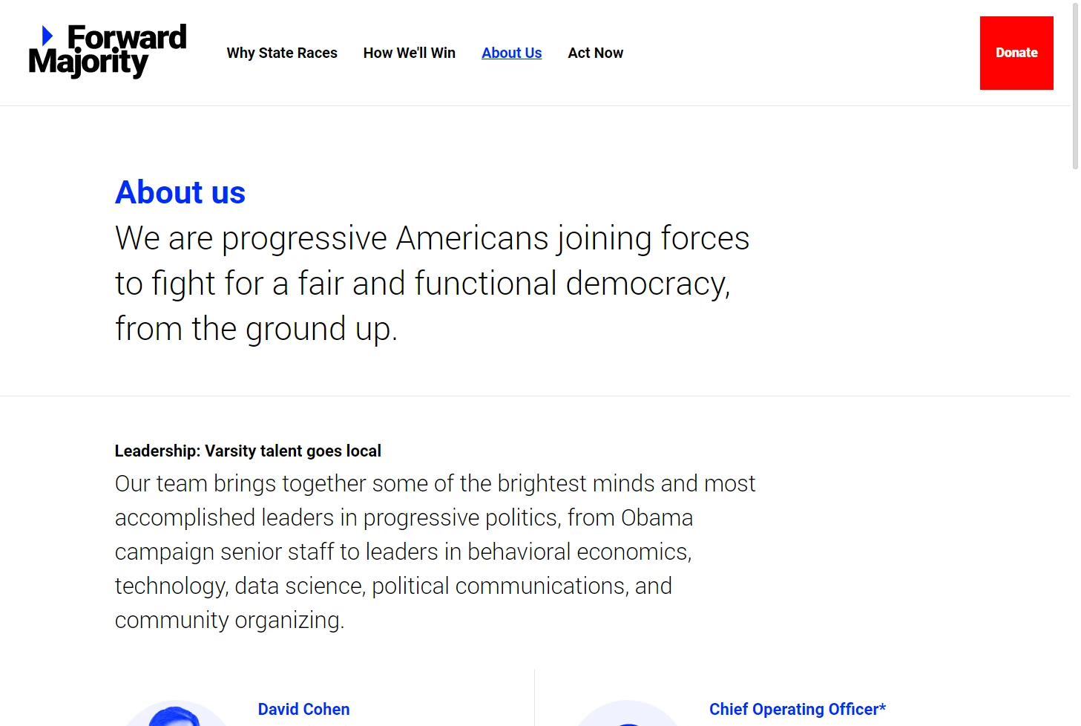The width and height of the screenshot is (1081, 726).
Task: Open the Why State Races page
Action: [282, 53]
